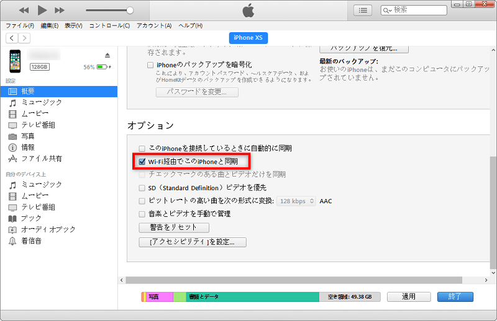The height and width of the screenshot is (321, 497).
Task: Click the iPhone device thumbnail icon
Action: point(15,61)
